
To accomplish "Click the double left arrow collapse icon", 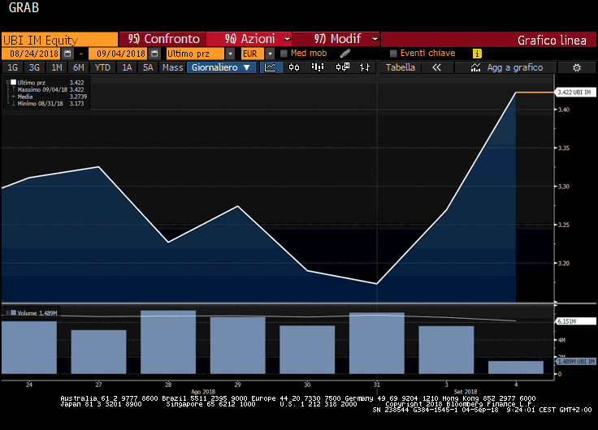I will tap(436, 67).
